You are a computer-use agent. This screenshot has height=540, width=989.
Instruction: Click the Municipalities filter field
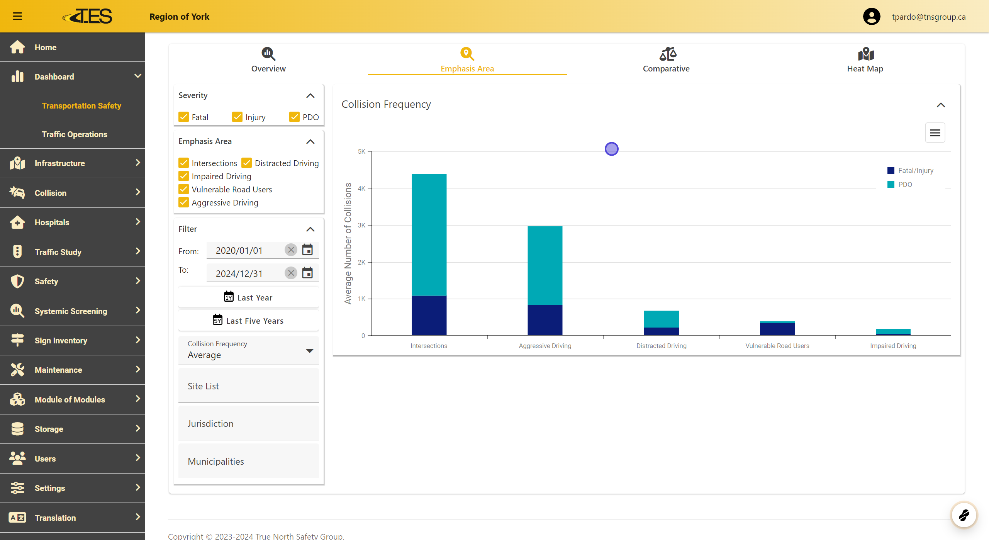[248, 461]
